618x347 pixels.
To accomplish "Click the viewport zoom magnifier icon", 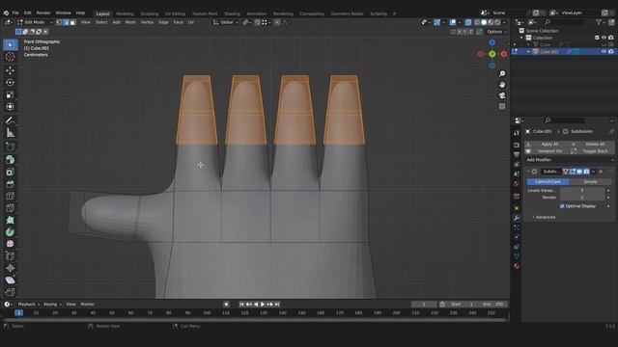I will pos(502,74).
